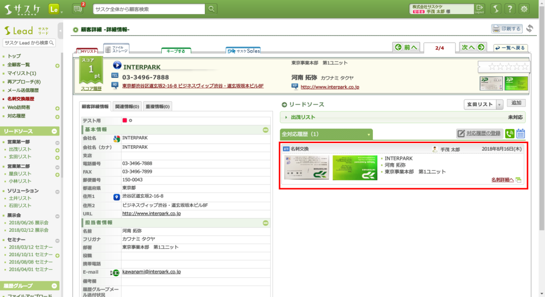Screen dimensions: 545x297
Task: Collapse the リードソース sidebar section
Action: (x=55, y=132)
